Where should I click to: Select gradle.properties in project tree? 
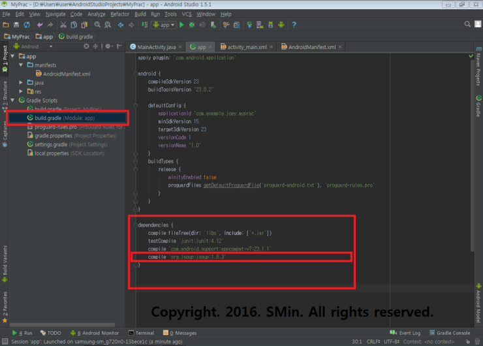[x=72, y=136]
